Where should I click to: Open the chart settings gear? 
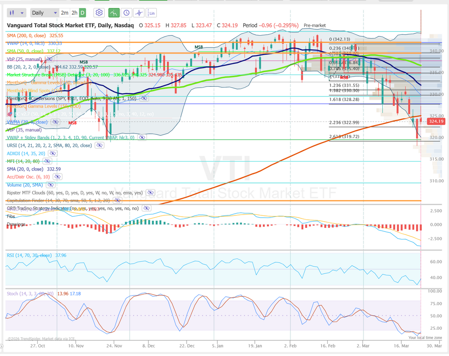99,13
